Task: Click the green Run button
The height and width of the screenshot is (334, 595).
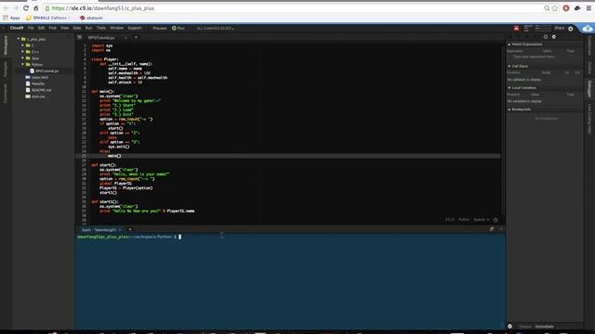Action: pyautogui.click(x=178, y=28)
